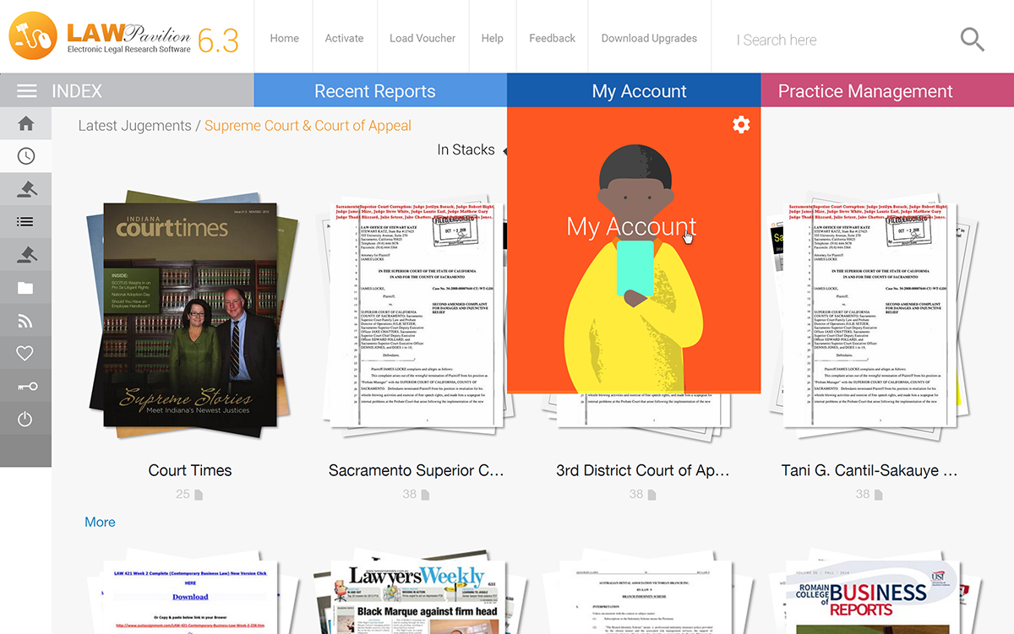Open recent history clock icon in sidebar
The image size is (1014, 634).
click(25, 156)
